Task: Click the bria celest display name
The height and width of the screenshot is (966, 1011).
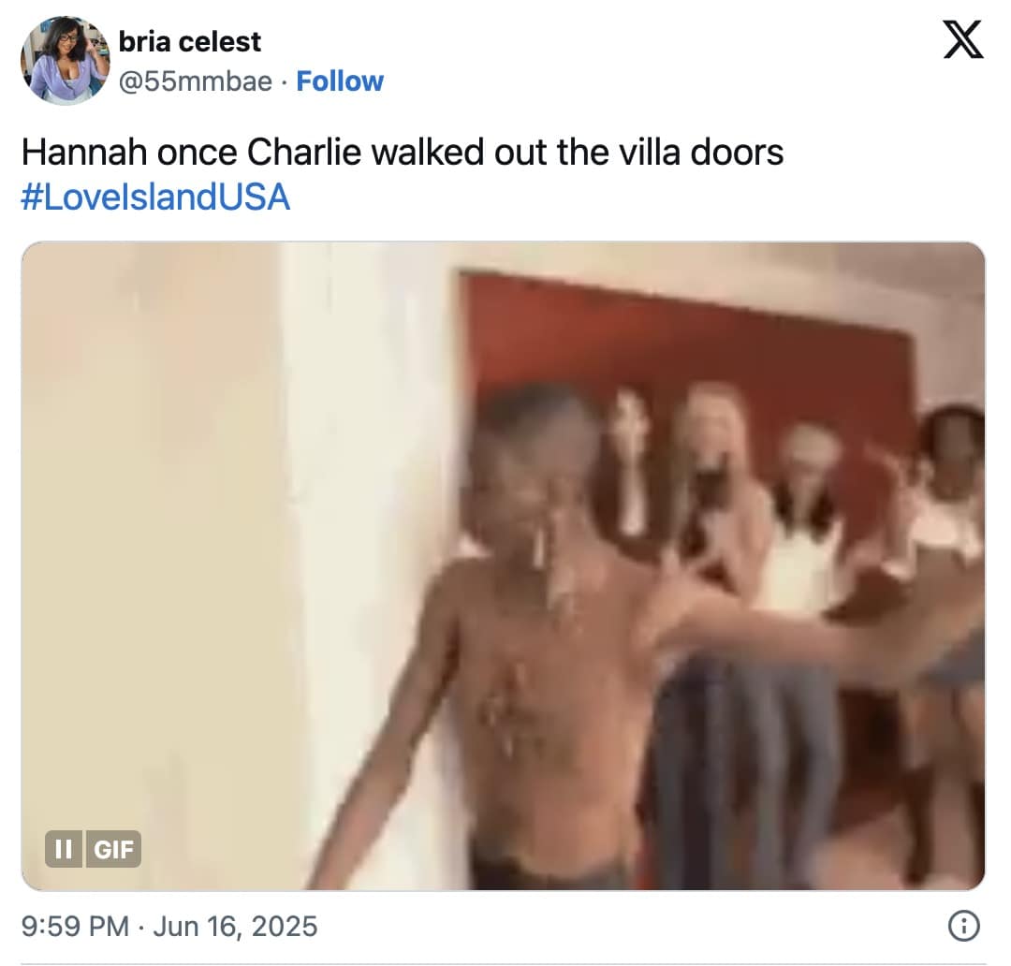Action: (189, 42)
